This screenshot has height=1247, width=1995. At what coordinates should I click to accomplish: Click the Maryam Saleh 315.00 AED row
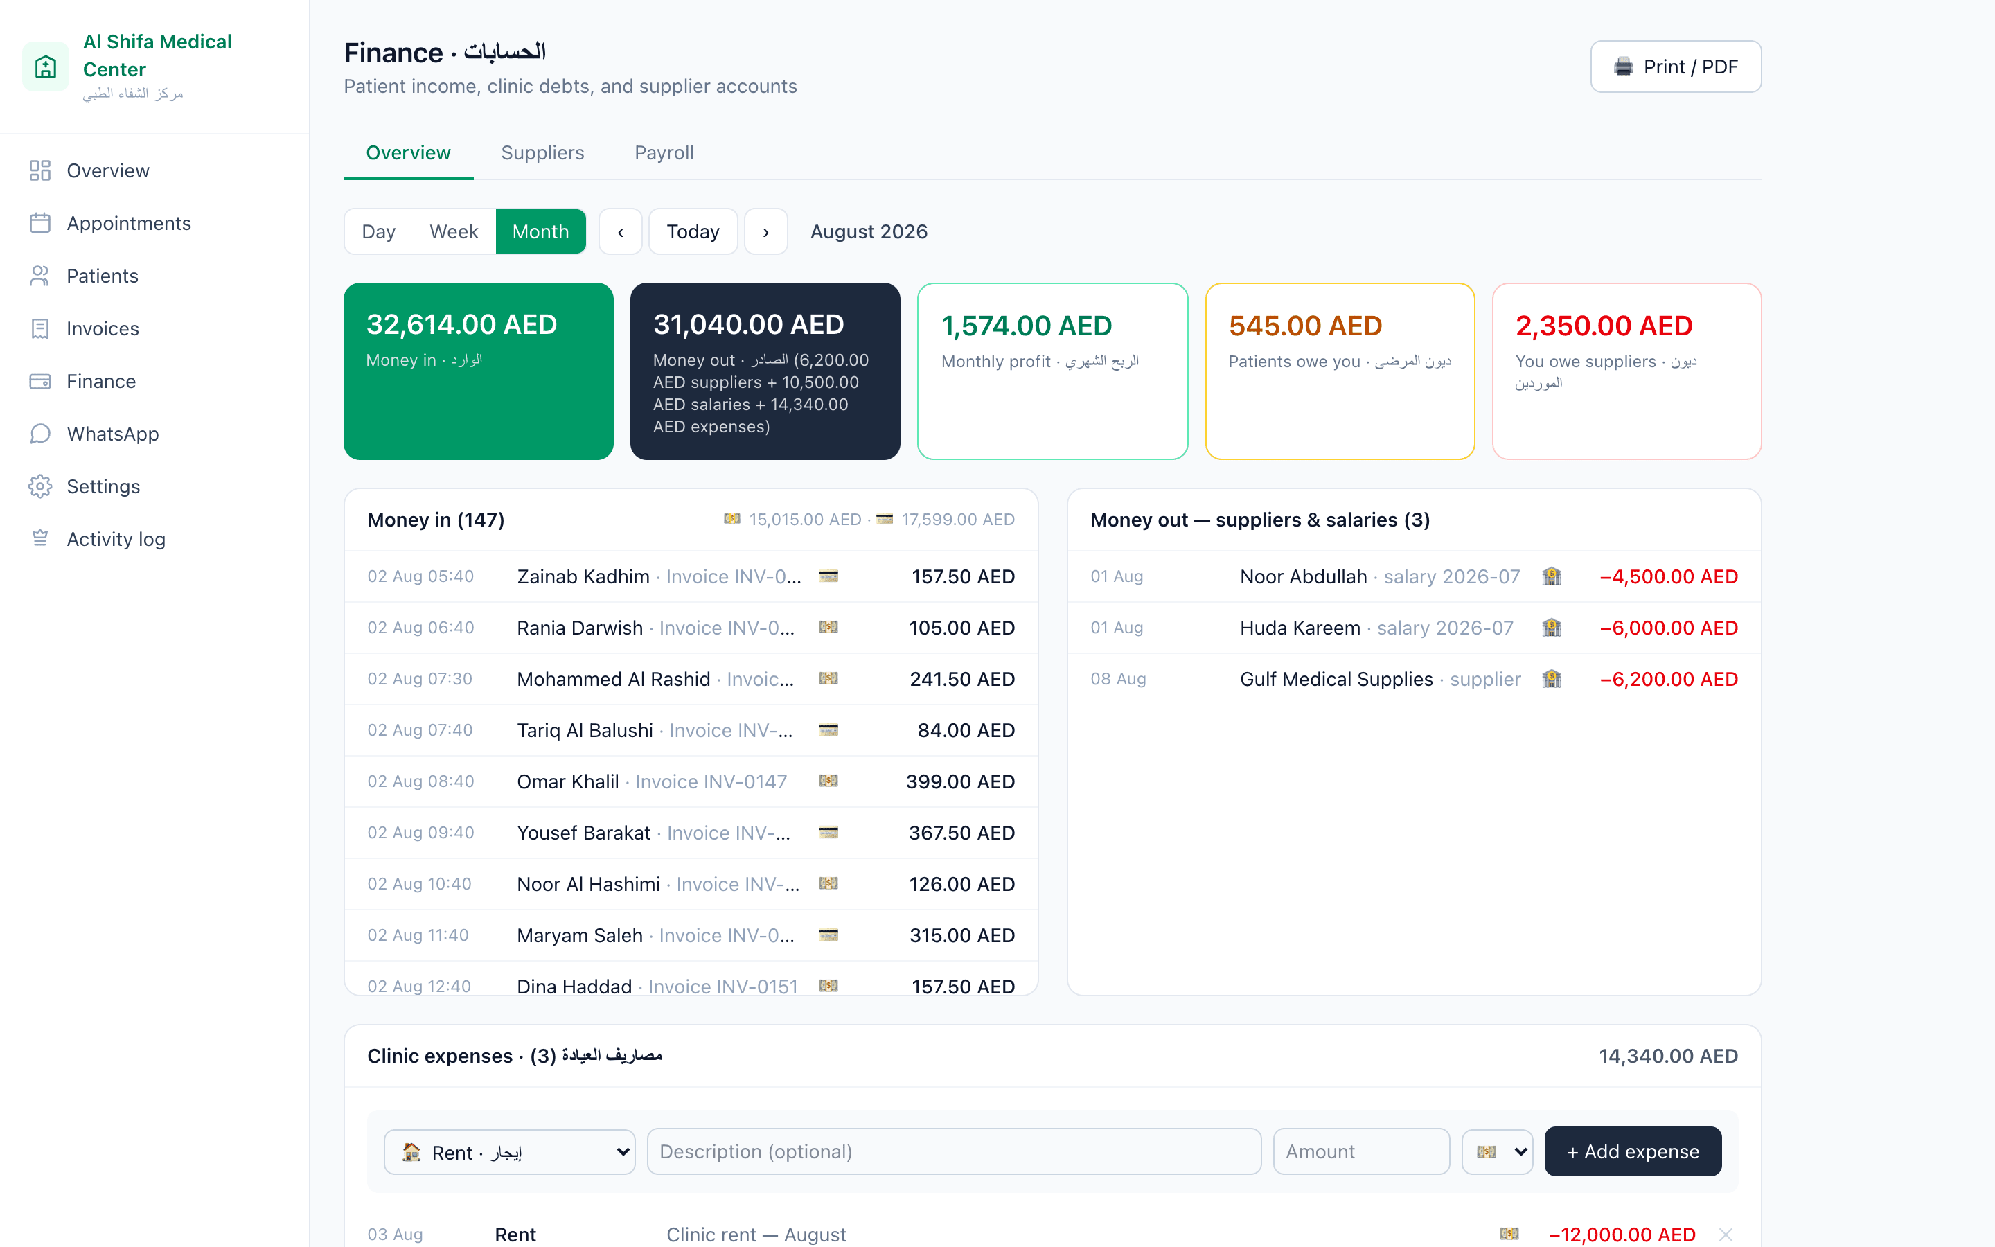tap(691, 935)
